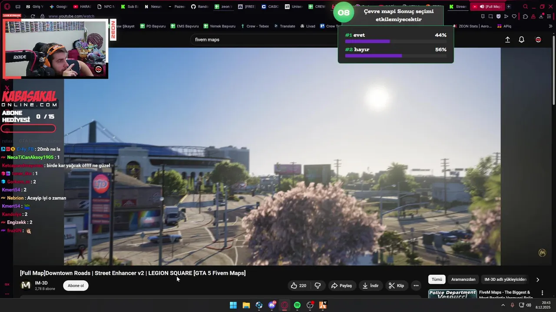
Task: Open Discord from the taskbar
Action: (x=272, y=305)
